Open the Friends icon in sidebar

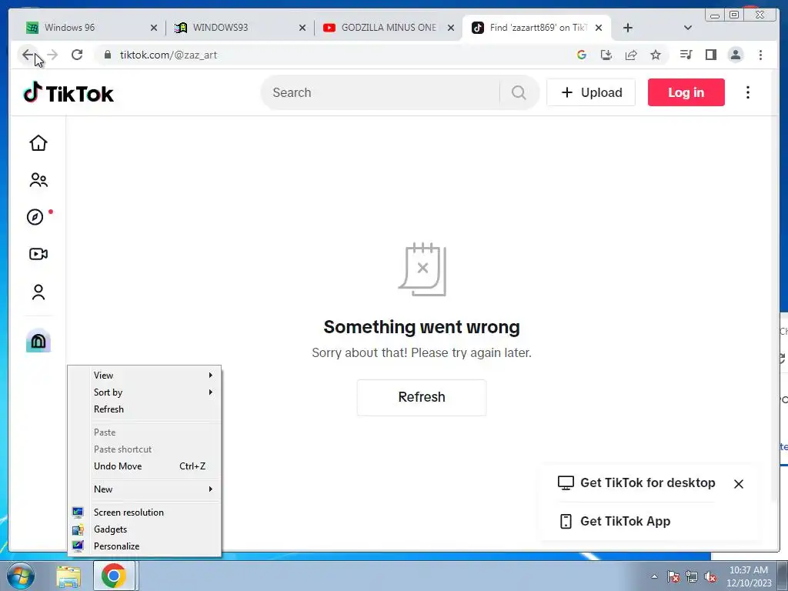point(38,180)
